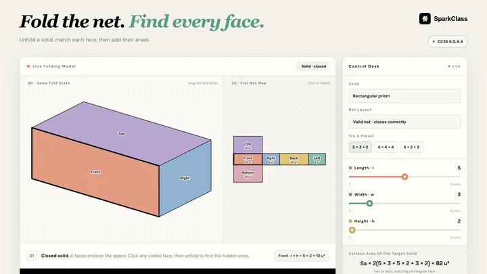Click the blue Right face of the 3D prism

coord(185,178)
